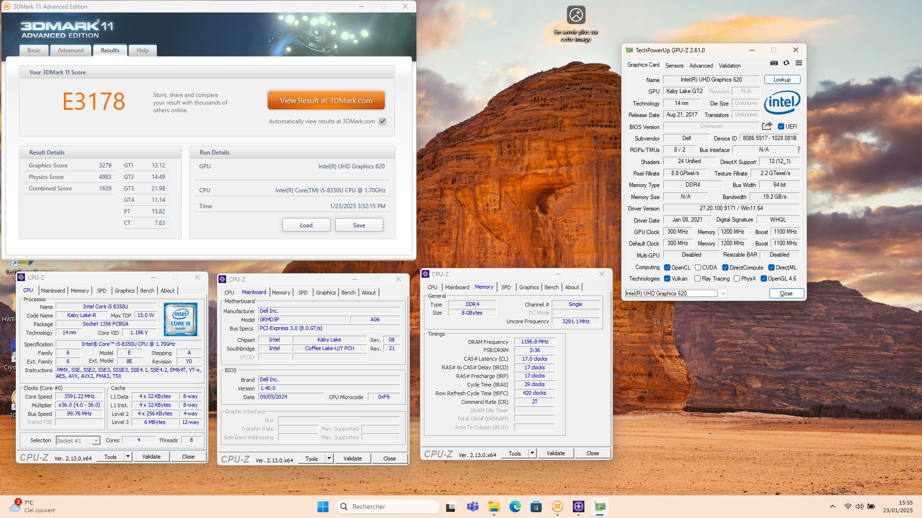The width and height of the screenshot is (922, 518).
Task: Click View Result at 3DMark.com button
Action: [x=326, y=101]
